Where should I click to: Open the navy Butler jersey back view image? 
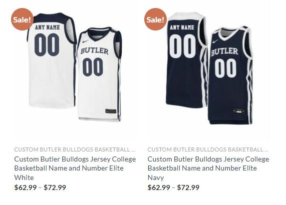pyautogui.click(x=187, y=59)
